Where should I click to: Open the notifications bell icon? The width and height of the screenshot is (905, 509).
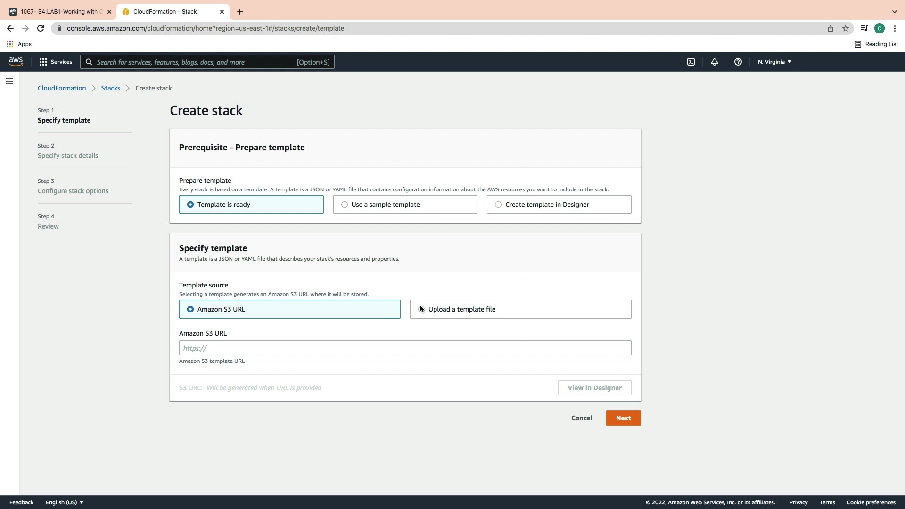click(x=715, y=62)
